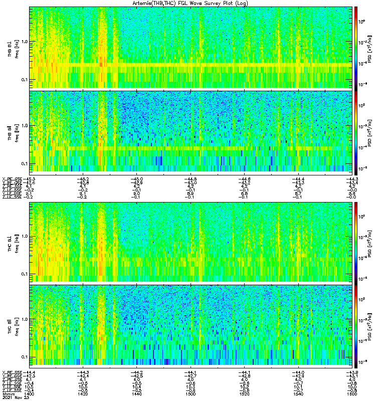This screenshot has height=401, width=376.
Task: Click the 1.0 frequency tick of THC B⊥ panel
Action: pos(25,236)
